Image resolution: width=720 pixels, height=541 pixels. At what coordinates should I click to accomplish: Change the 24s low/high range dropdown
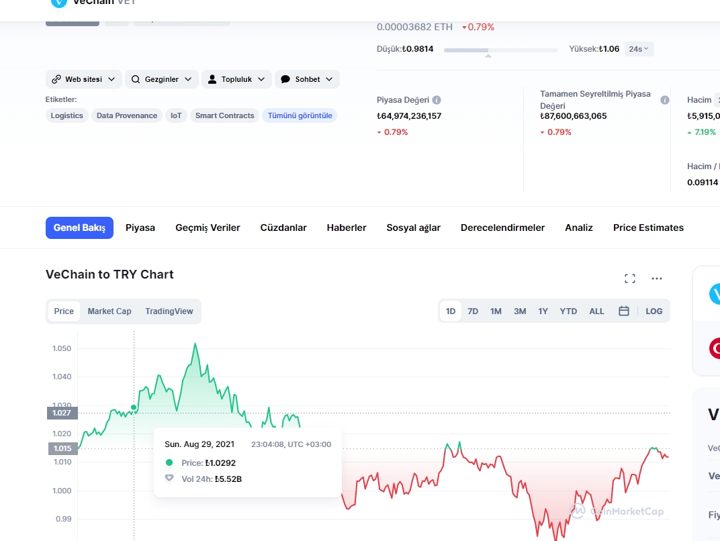point(639,49)
